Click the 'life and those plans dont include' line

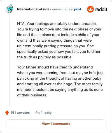pos(58,35)
